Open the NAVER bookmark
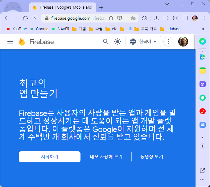This screenshot has width=210, height=187. pyautogui.click(x=61, y=29)
